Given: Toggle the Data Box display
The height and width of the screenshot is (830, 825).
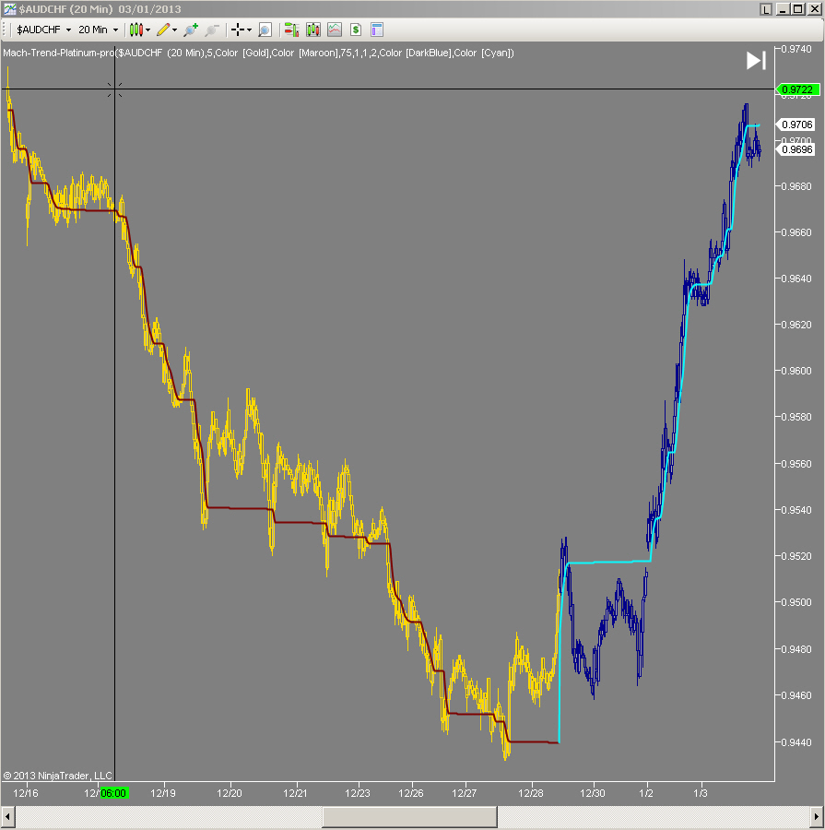Looking at the screenshot, I should click(x=265, y=29).
